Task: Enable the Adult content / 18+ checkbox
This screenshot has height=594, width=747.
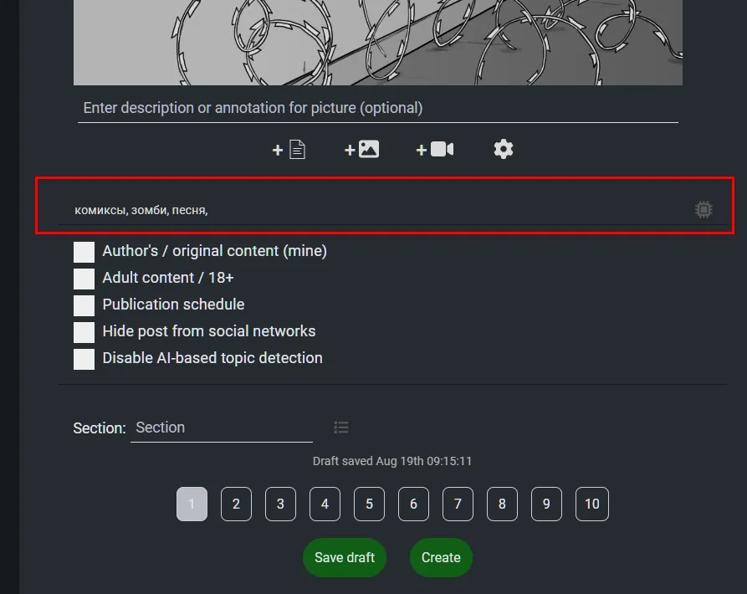Action: point(84,279)
